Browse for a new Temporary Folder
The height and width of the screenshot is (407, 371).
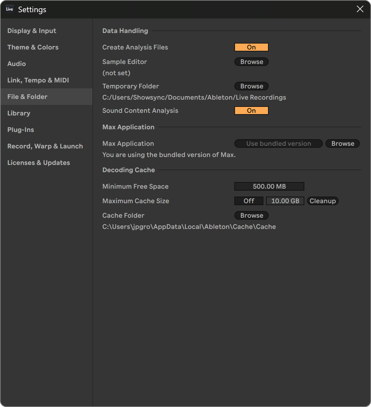(251, 86)
